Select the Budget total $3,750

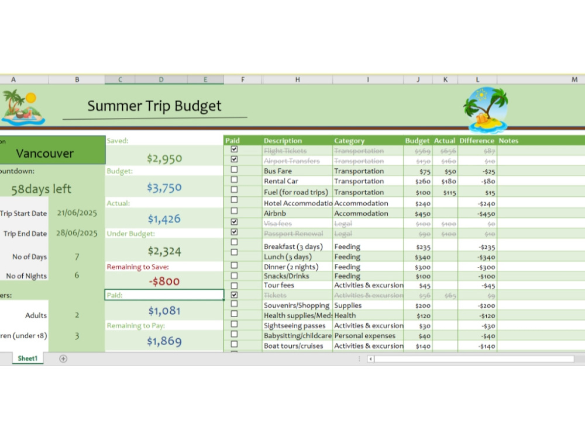click(164, 187)
